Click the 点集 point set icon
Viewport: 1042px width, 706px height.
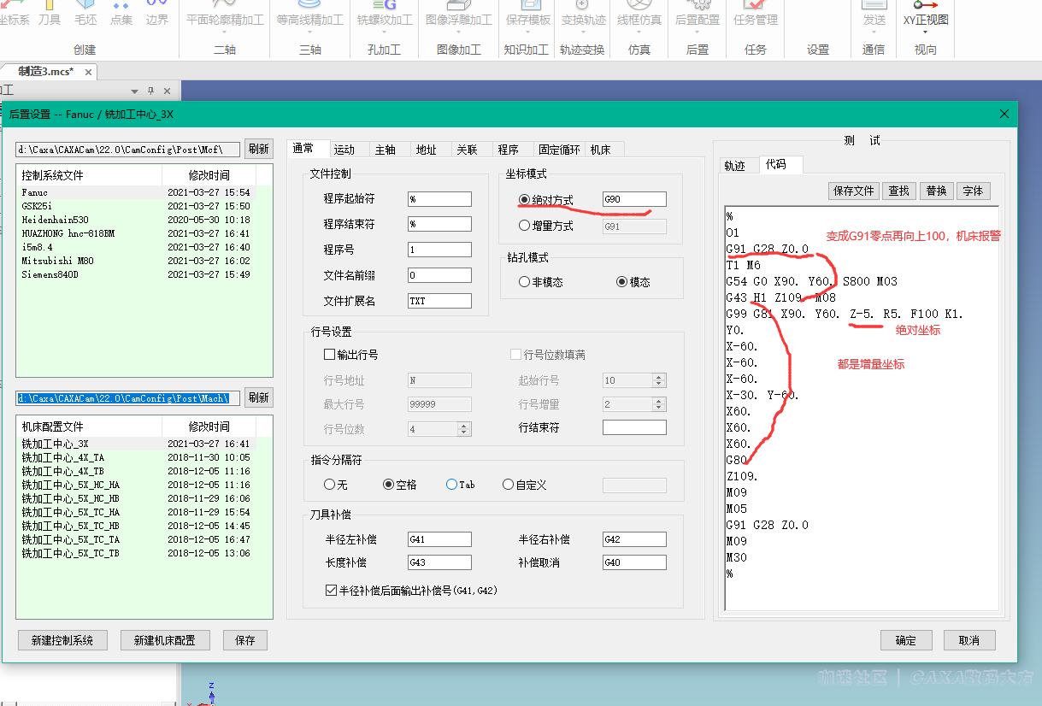[x=121, y=14]
